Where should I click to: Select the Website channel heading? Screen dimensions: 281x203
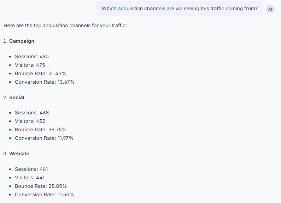(x=19, y=154)
